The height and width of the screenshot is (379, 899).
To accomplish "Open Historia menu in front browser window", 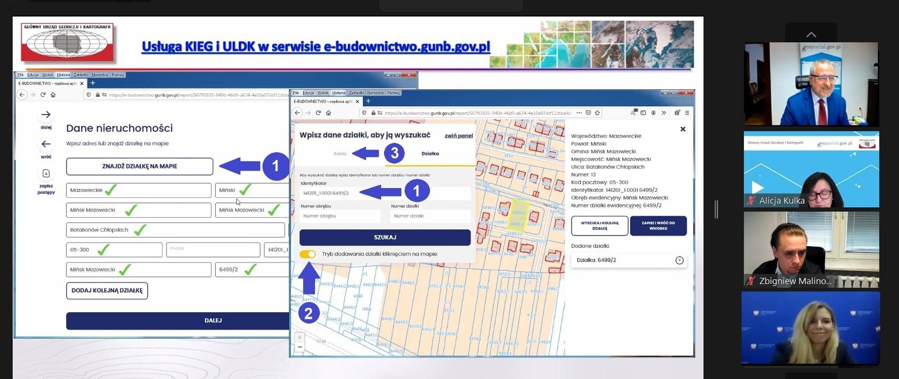I will pos(339,93).
